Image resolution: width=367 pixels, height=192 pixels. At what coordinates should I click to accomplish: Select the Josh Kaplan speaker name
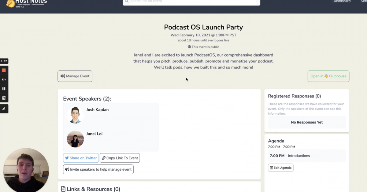click(97, 110)
